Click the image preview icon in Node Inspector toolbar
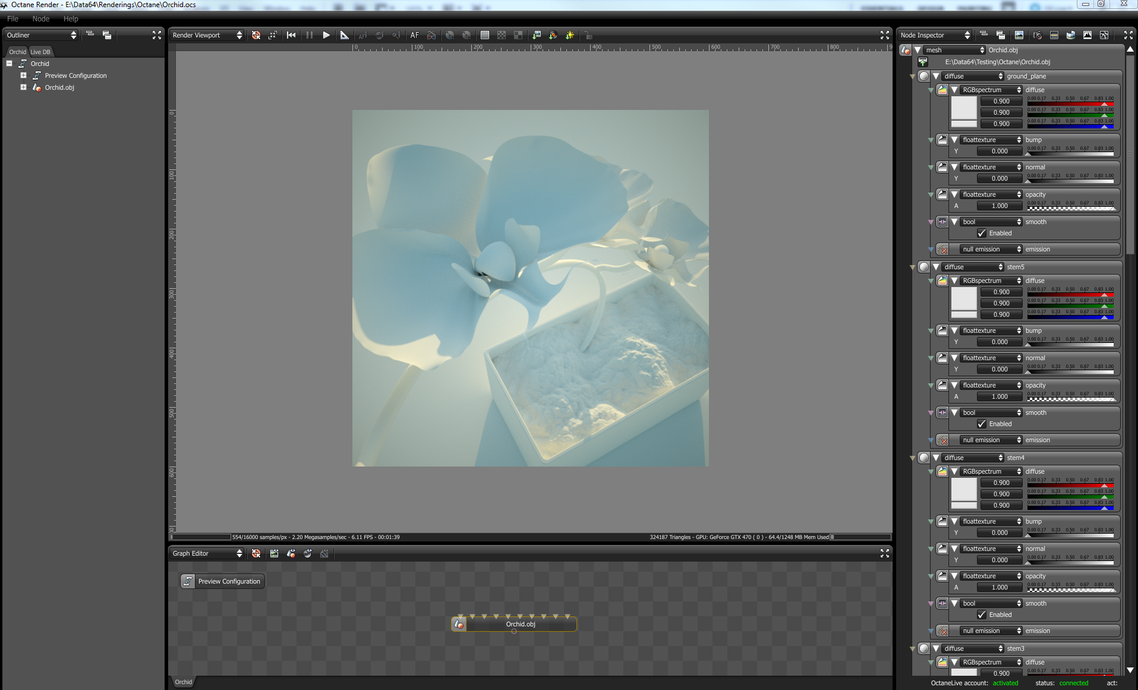Image resolution: width=1138 pixels, height=690 pixels. [x=1019, y=35]
